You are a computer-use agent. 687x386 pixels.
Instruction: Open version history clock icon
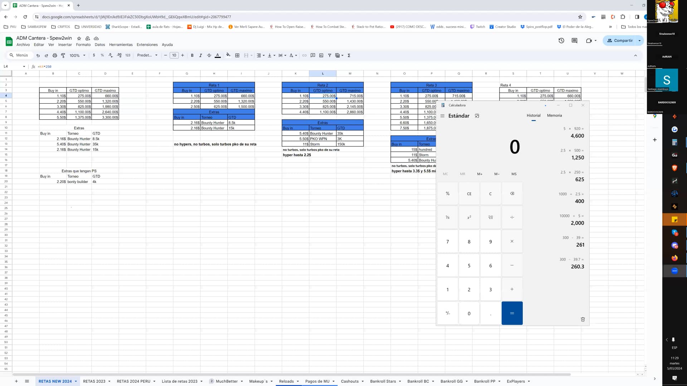click(561, 41)
